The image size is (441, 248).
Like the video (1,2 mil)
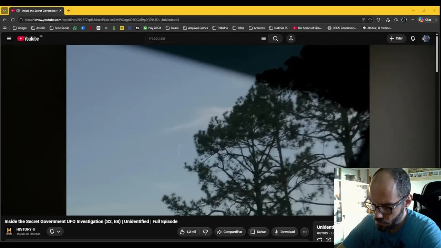click(x=188, y=232)
